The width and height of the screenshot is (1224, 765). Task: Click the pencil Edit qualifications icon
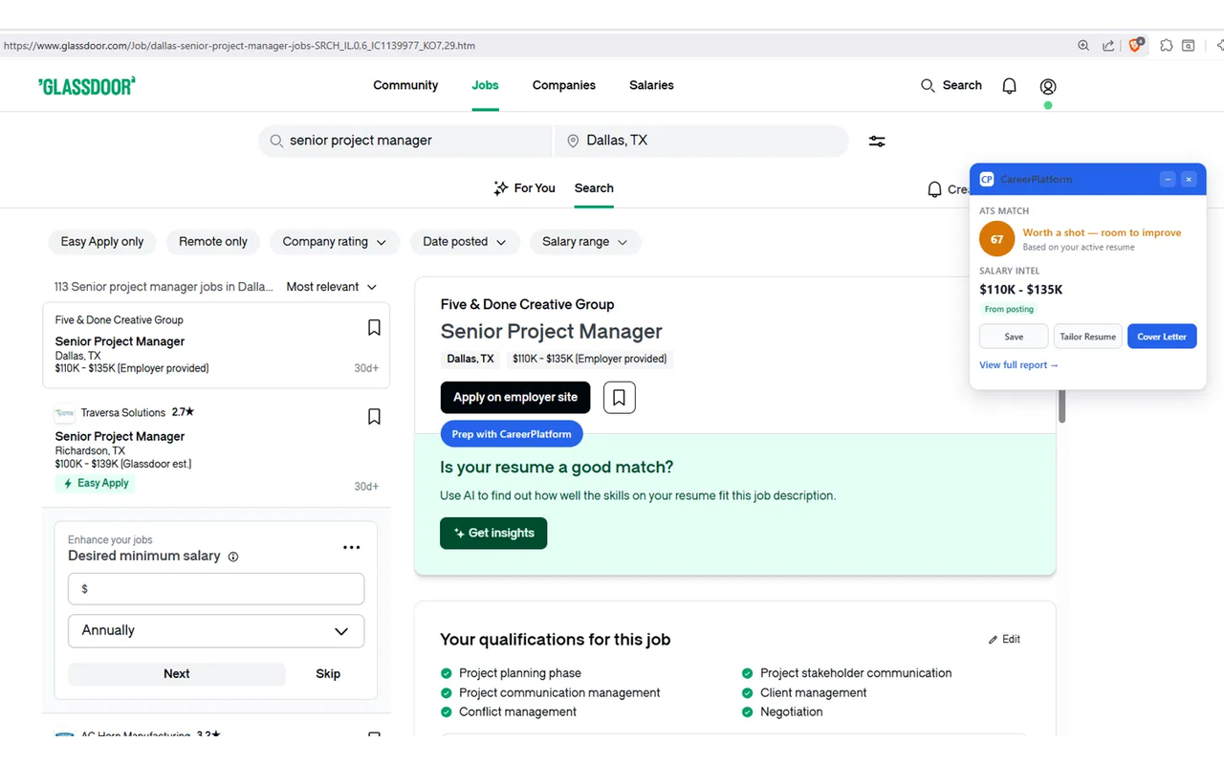point(993,640)
